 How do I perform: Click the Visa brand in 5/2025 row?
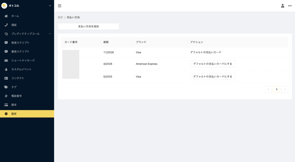point(138,77)
